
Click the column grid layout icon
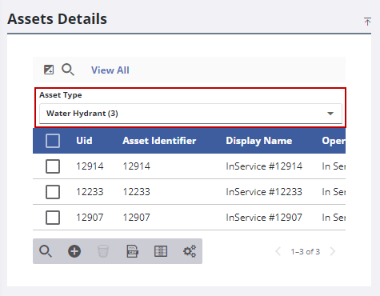pyautogui.click(x=161, y=251)
